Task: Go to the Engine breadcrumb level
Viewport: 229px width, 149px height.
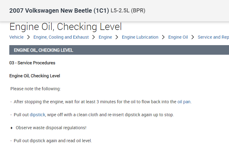Action: tap(105, 37)
